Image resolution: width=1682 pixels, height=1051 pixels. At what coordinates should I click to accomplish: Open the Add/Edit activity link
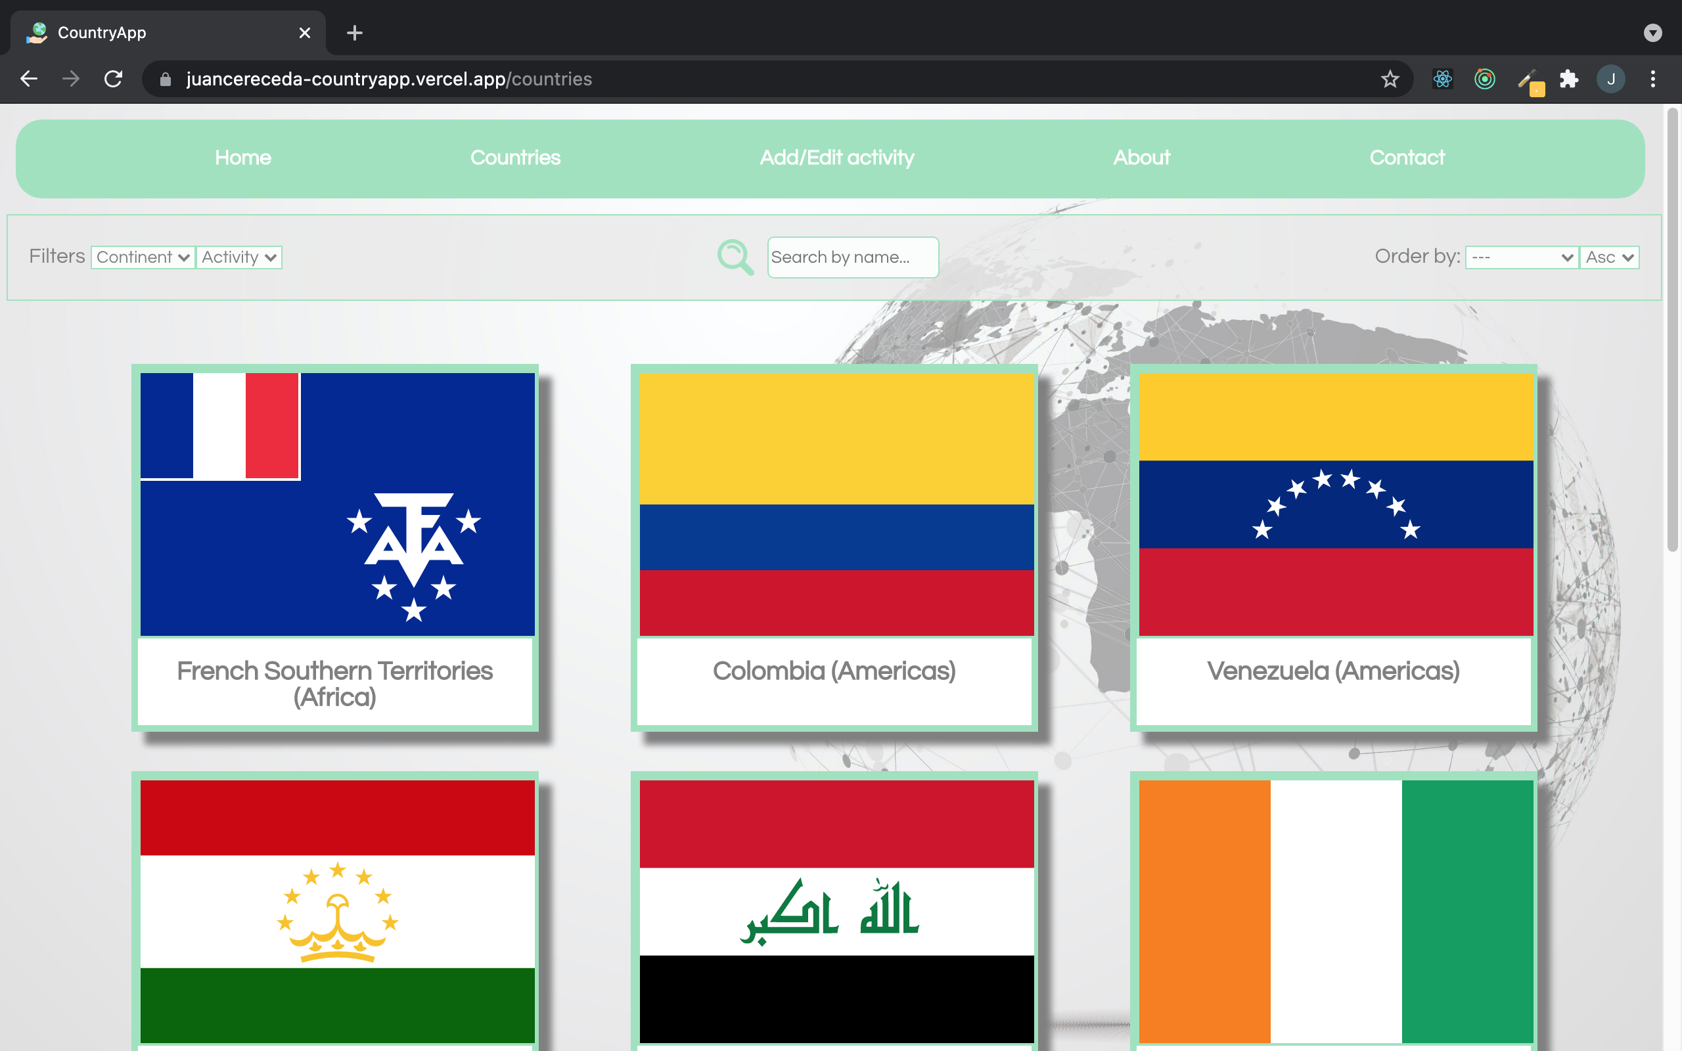[x=837, y=158]
